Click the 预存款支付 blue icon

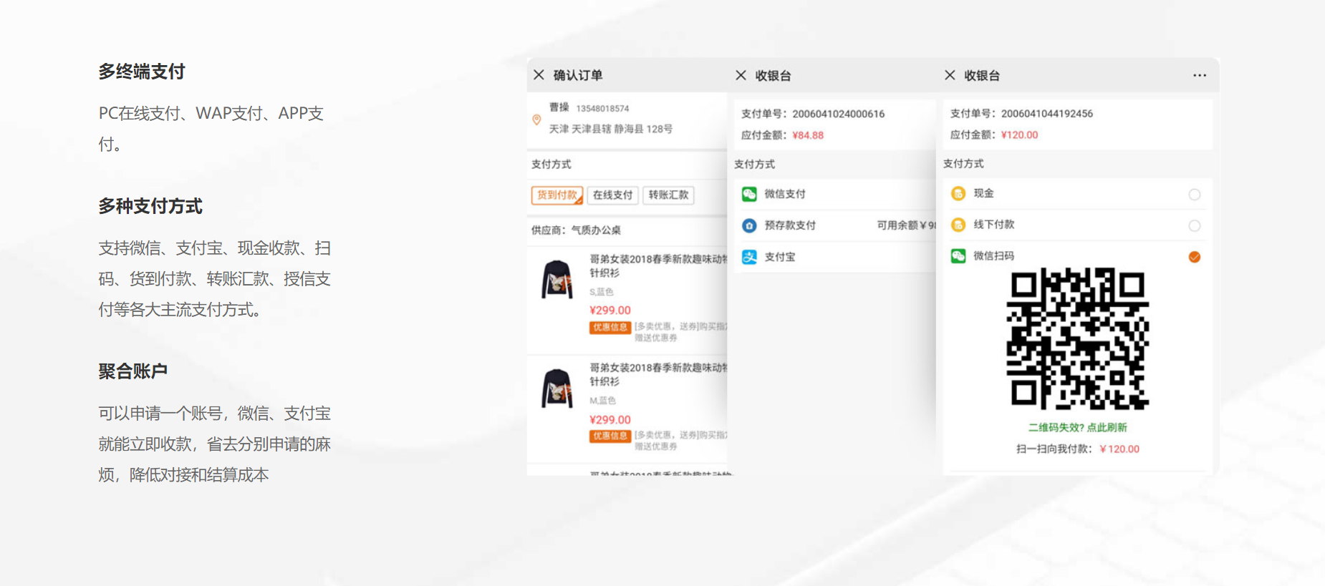[x=749, y=225]
